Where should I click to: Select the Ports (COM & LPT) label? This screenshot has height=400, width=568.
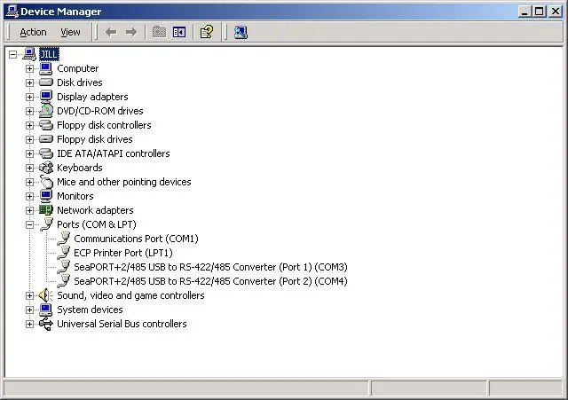[x=97, y=224]
